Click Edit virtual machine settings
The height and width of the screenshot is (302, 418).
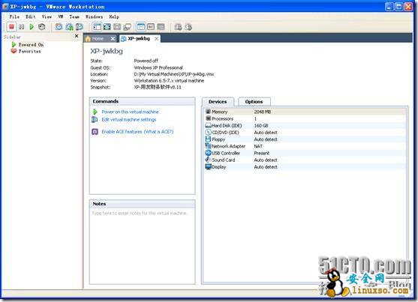[x=129, y=120]
